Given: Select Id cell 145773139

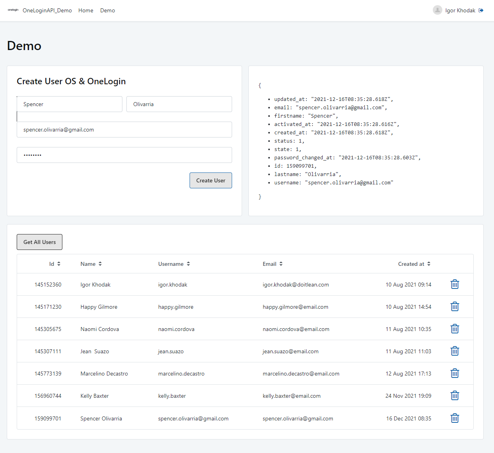Looking at the screenshot, I should (x=48, y=374).
